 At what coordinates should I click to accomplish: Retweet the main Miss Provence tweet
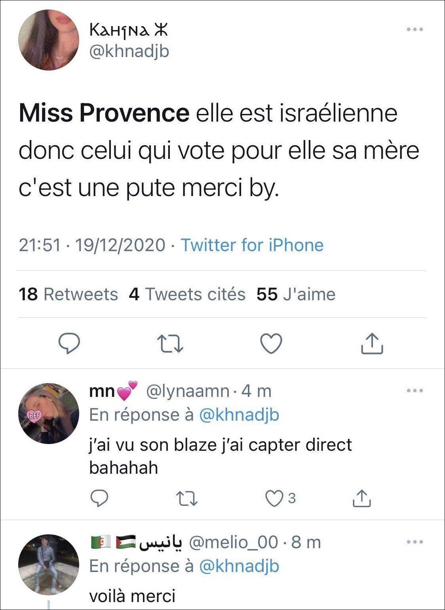[170, 343]
